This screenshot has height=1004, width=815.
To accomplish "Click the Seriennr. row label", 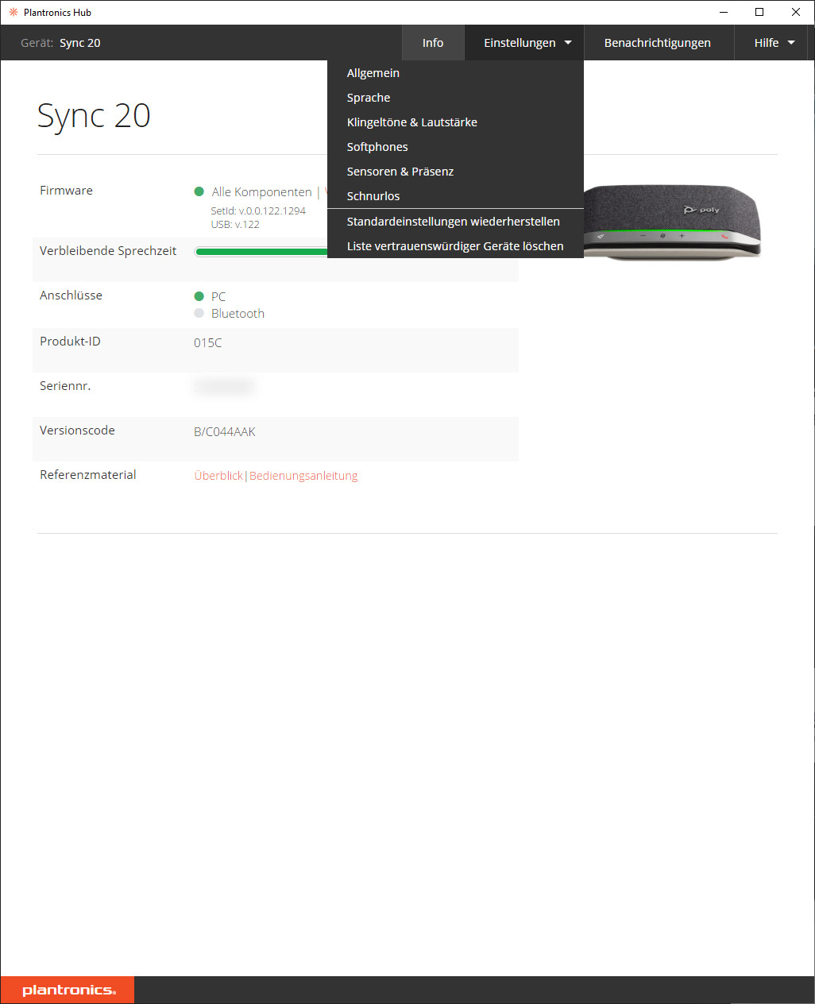I will pyautogui.click(x=65, y=386).
